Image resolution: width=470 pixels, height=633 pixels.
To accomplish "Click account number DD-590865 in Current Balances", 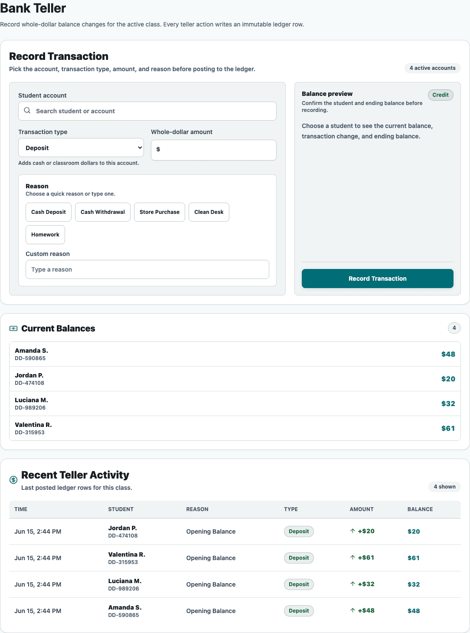I will click(x=30, y=358).
